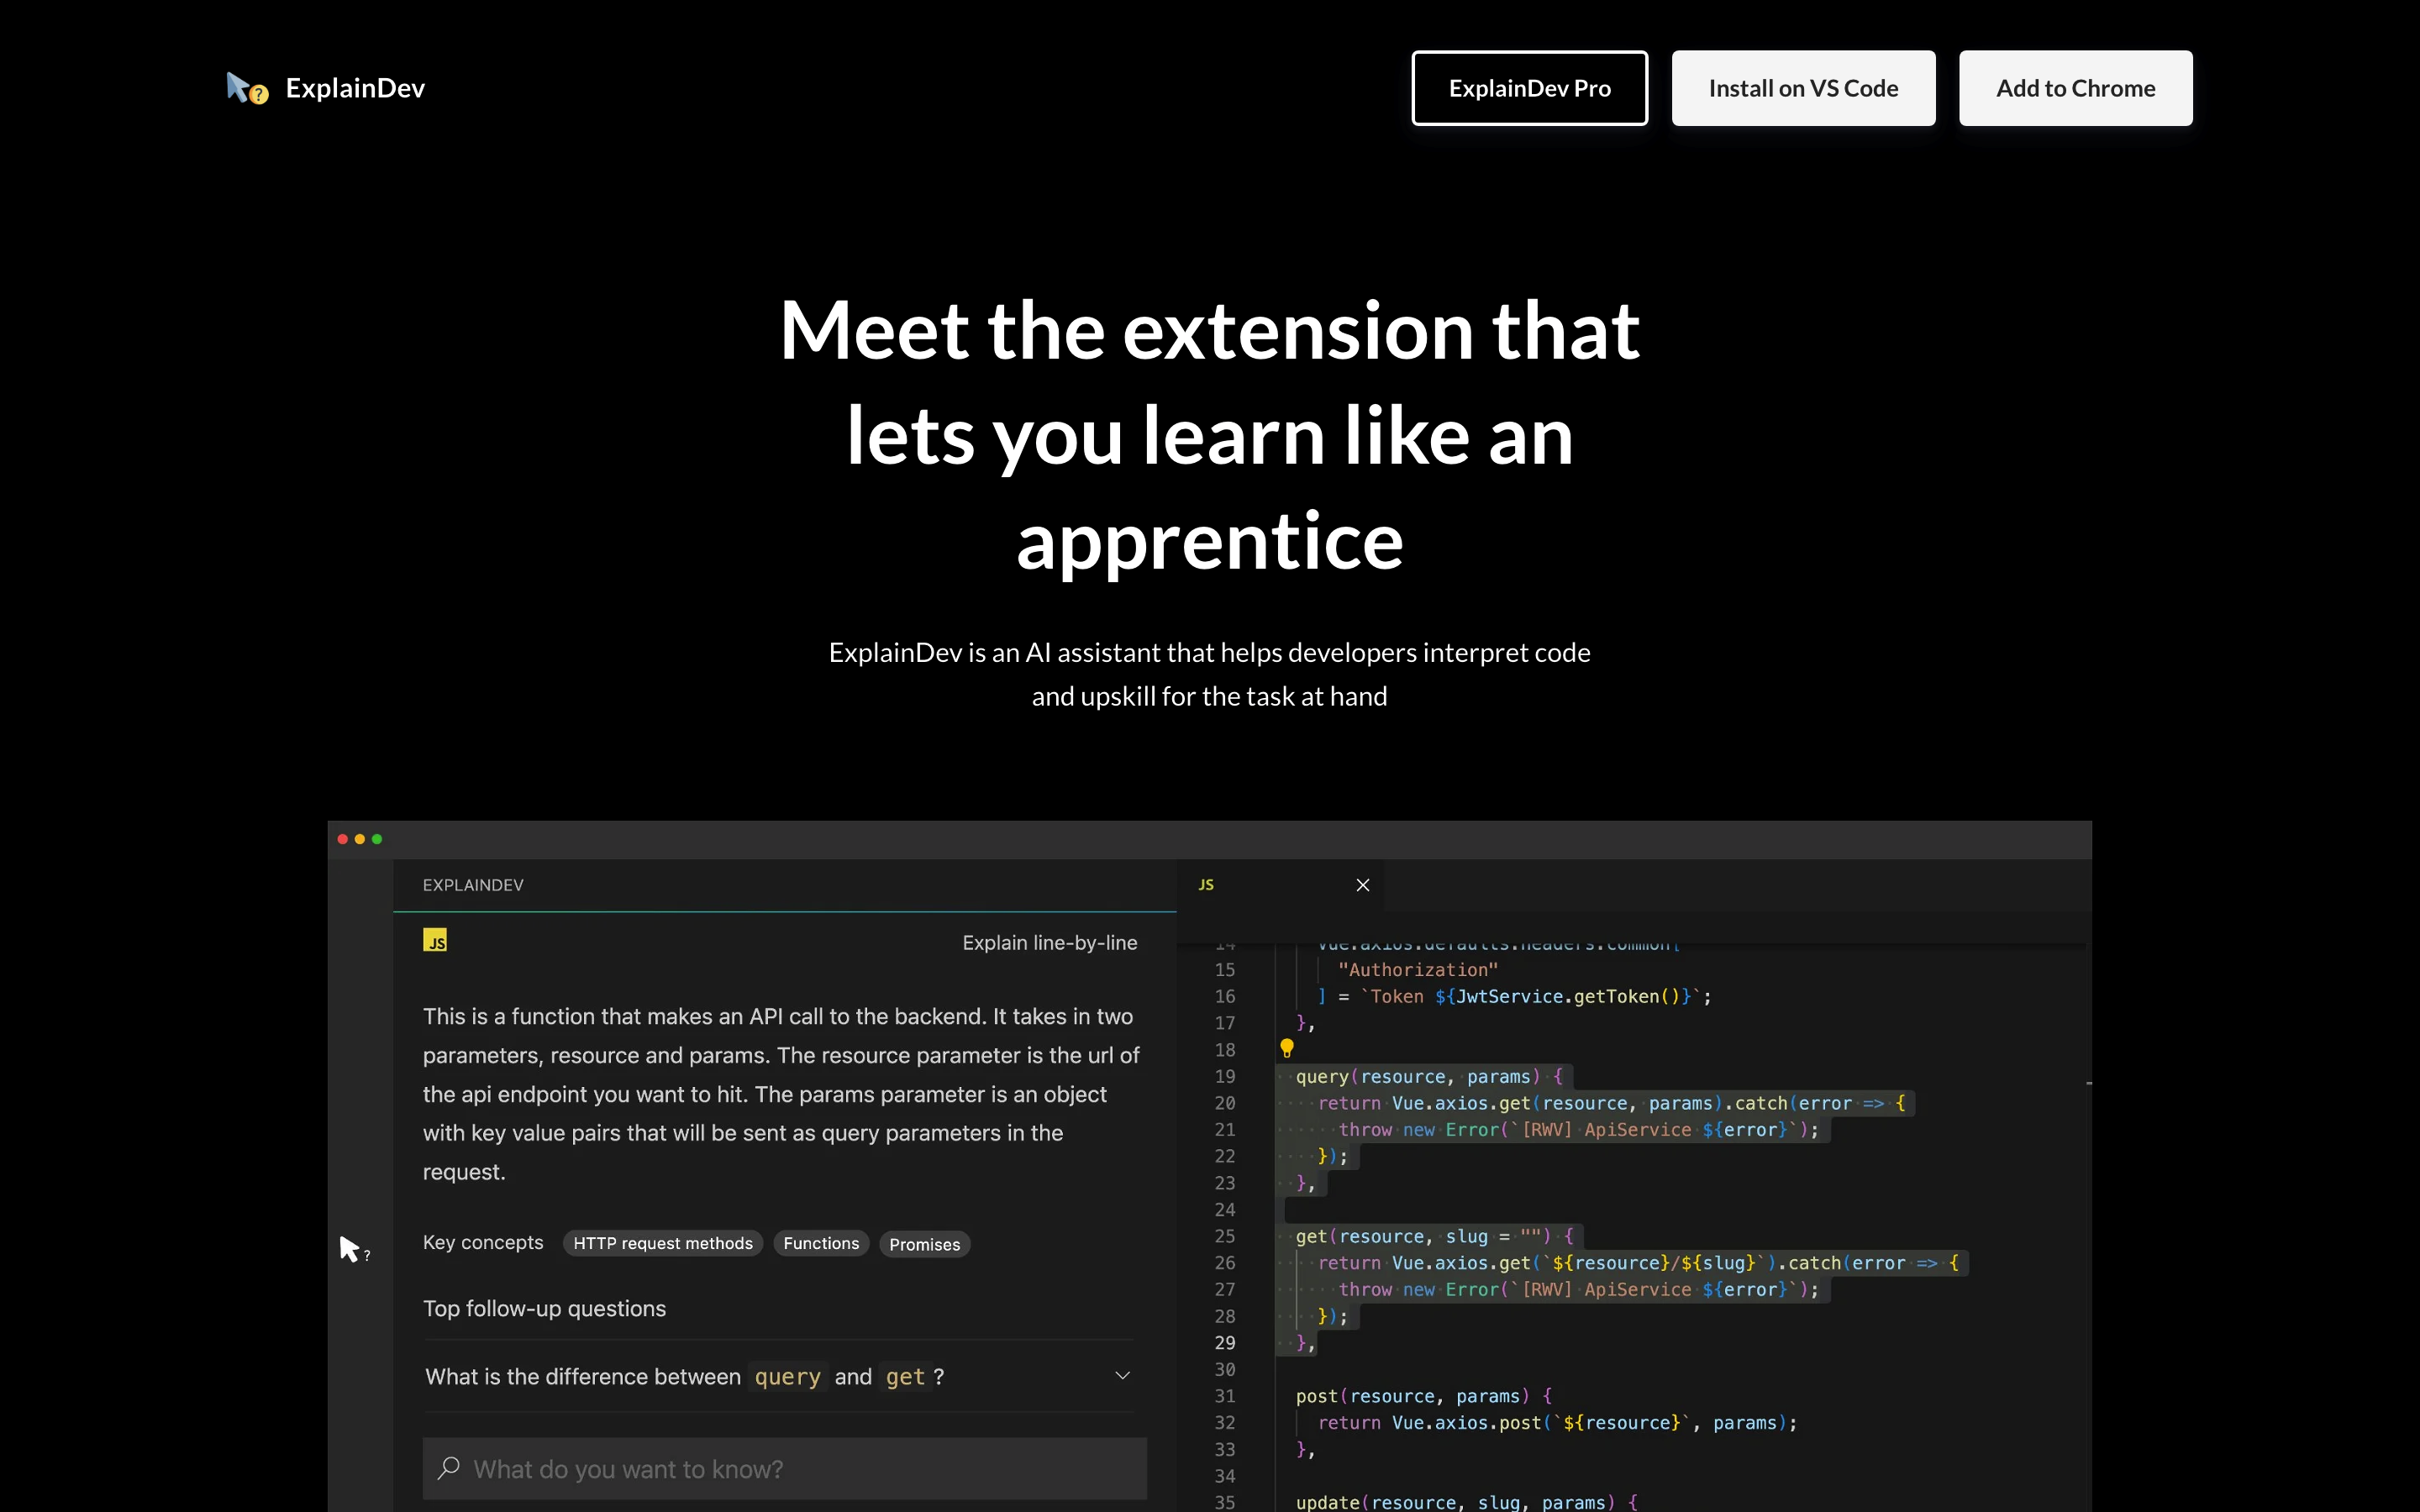Click return Vue.axios.post code line
The width and height of the screenshot is (2420, 1512).
point(1557,1423)
